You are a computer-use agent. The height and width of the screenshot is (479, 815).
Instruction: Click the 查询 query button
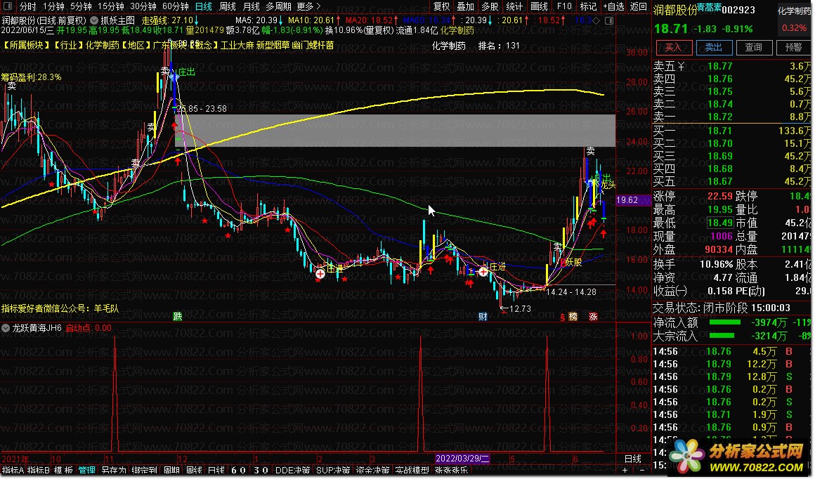tap(754, 47)
